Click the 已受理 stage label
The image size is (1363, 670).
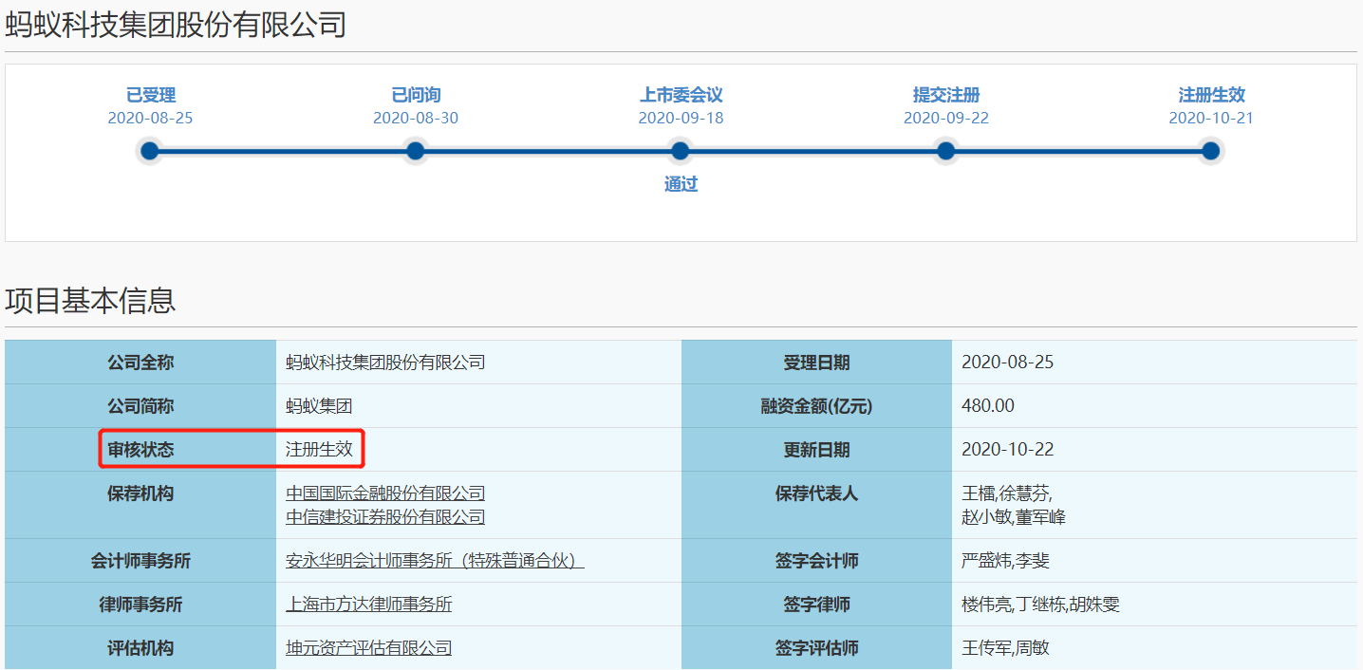151,95
